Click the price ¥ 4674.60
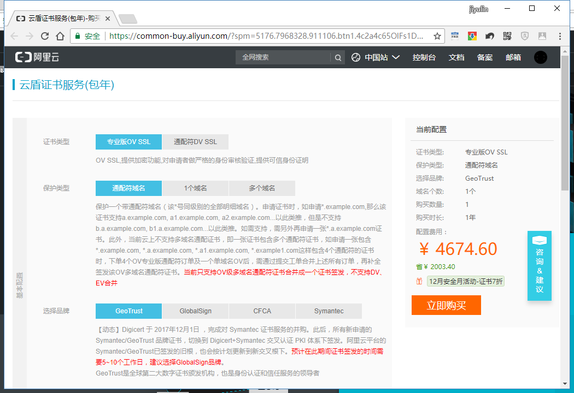574x393 pixels. (x=458, y=249)
